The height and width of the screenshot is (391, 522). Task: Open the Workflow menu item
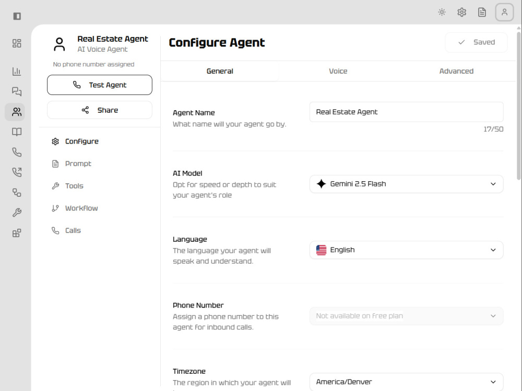tap(75, 208)
